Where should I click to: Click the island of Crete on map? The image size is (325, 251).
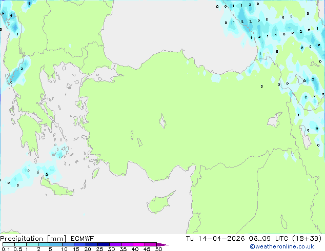tap(57, 187)
